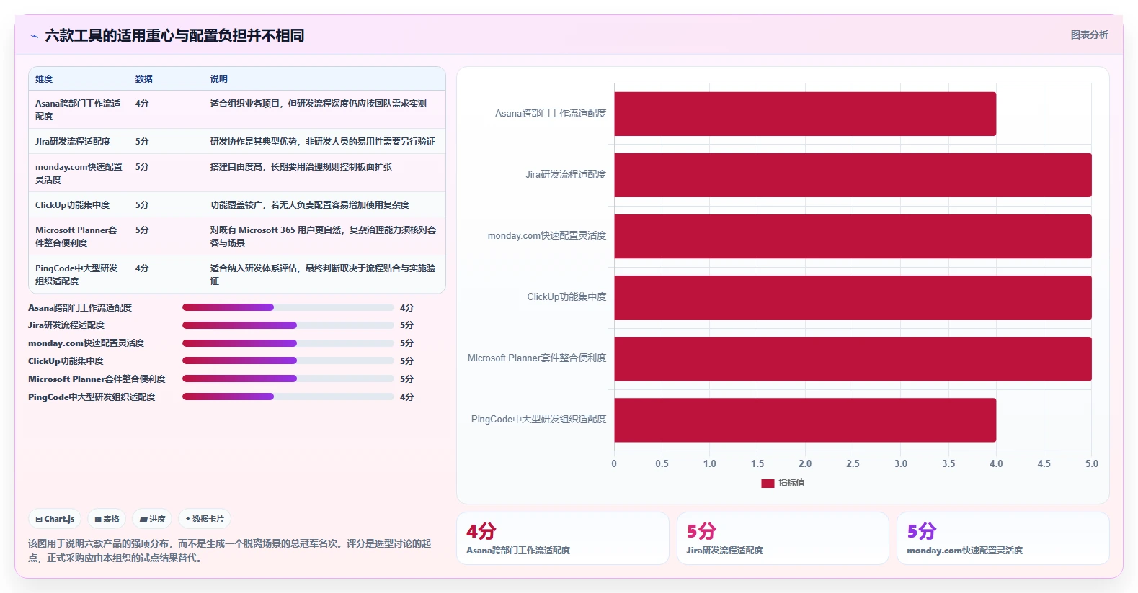Select the 表格 tag chip
Viewport: 1138px width, 593px height.
click(x=107, y=519)
